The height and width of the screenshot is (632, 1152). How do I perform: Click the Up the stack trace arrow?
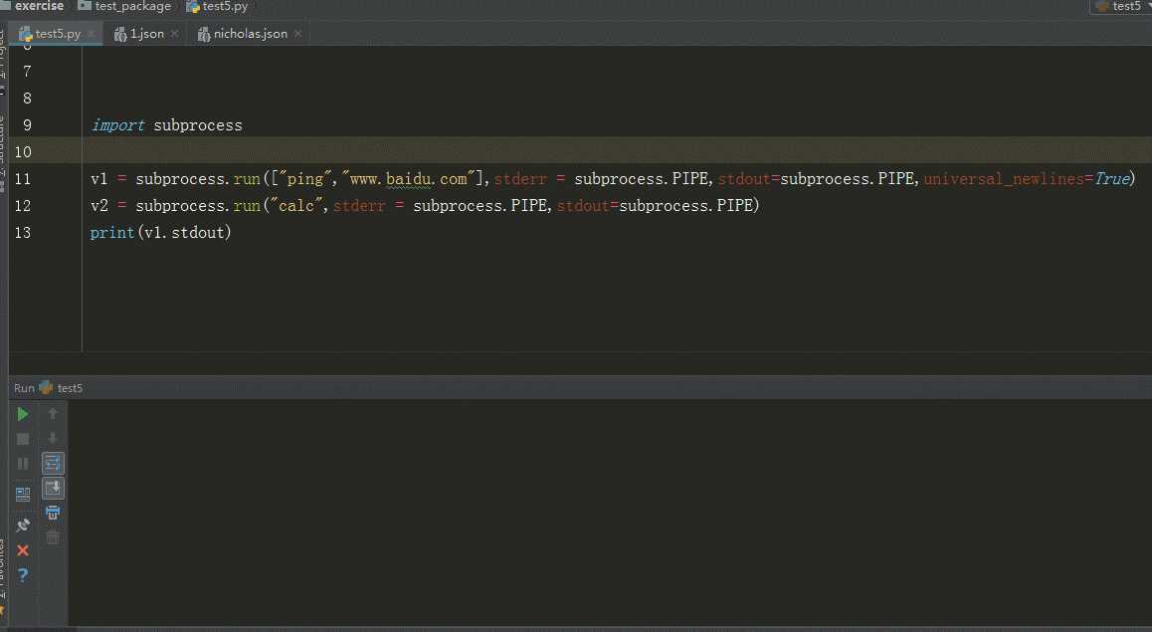coord(53,414)
